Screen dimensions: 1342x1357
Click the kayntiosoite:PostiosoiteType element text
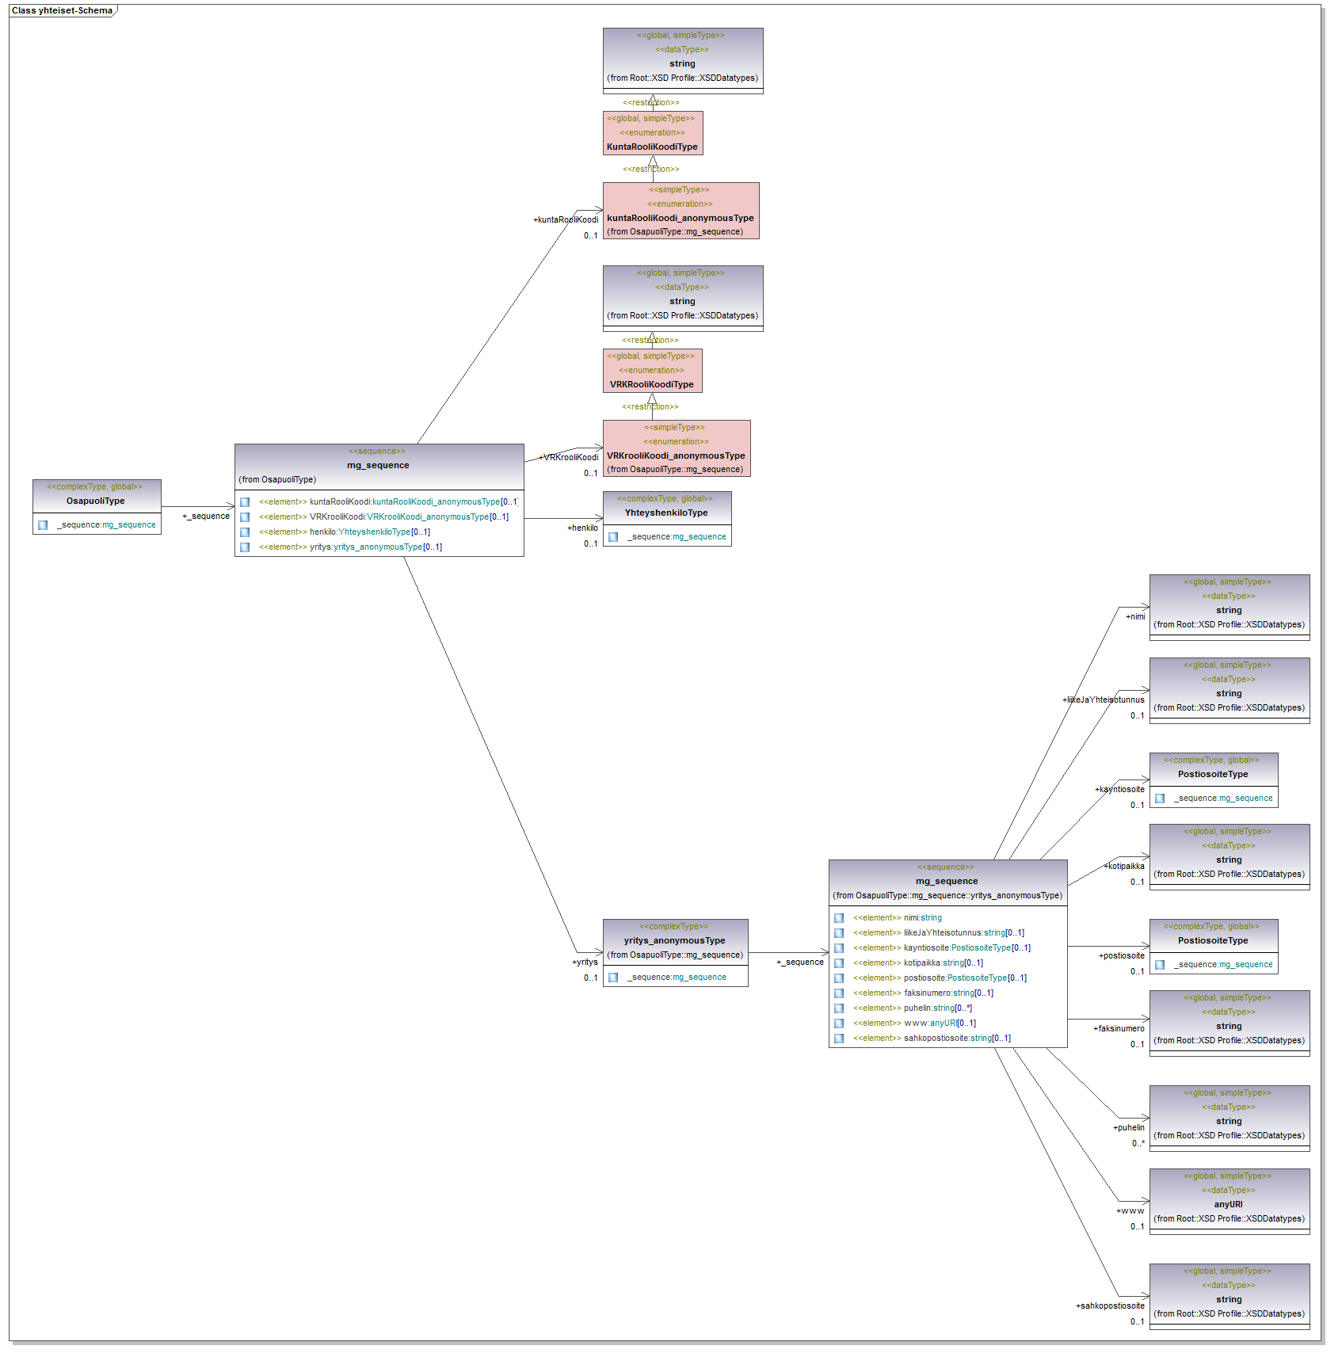966,948
